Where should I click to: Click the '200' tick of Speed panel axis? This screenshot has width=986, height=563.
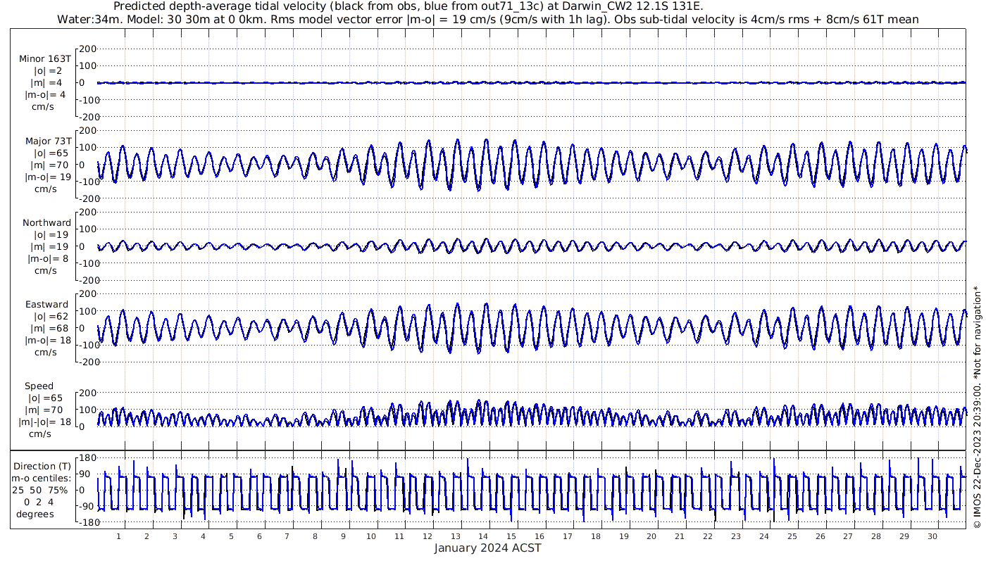tap(87, 393)
